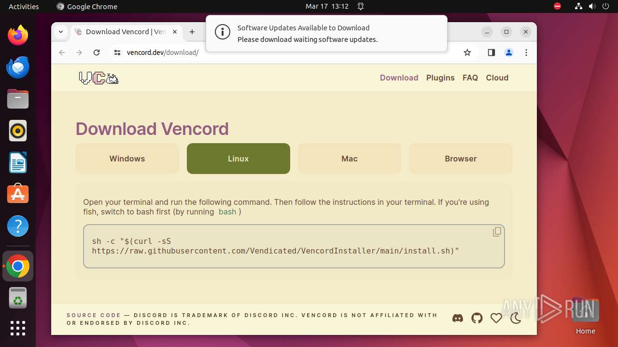Image resolution: width=618 pixels, height=347 pixels.
Task: Open Files manager from the dock
Action: [18, 99]
